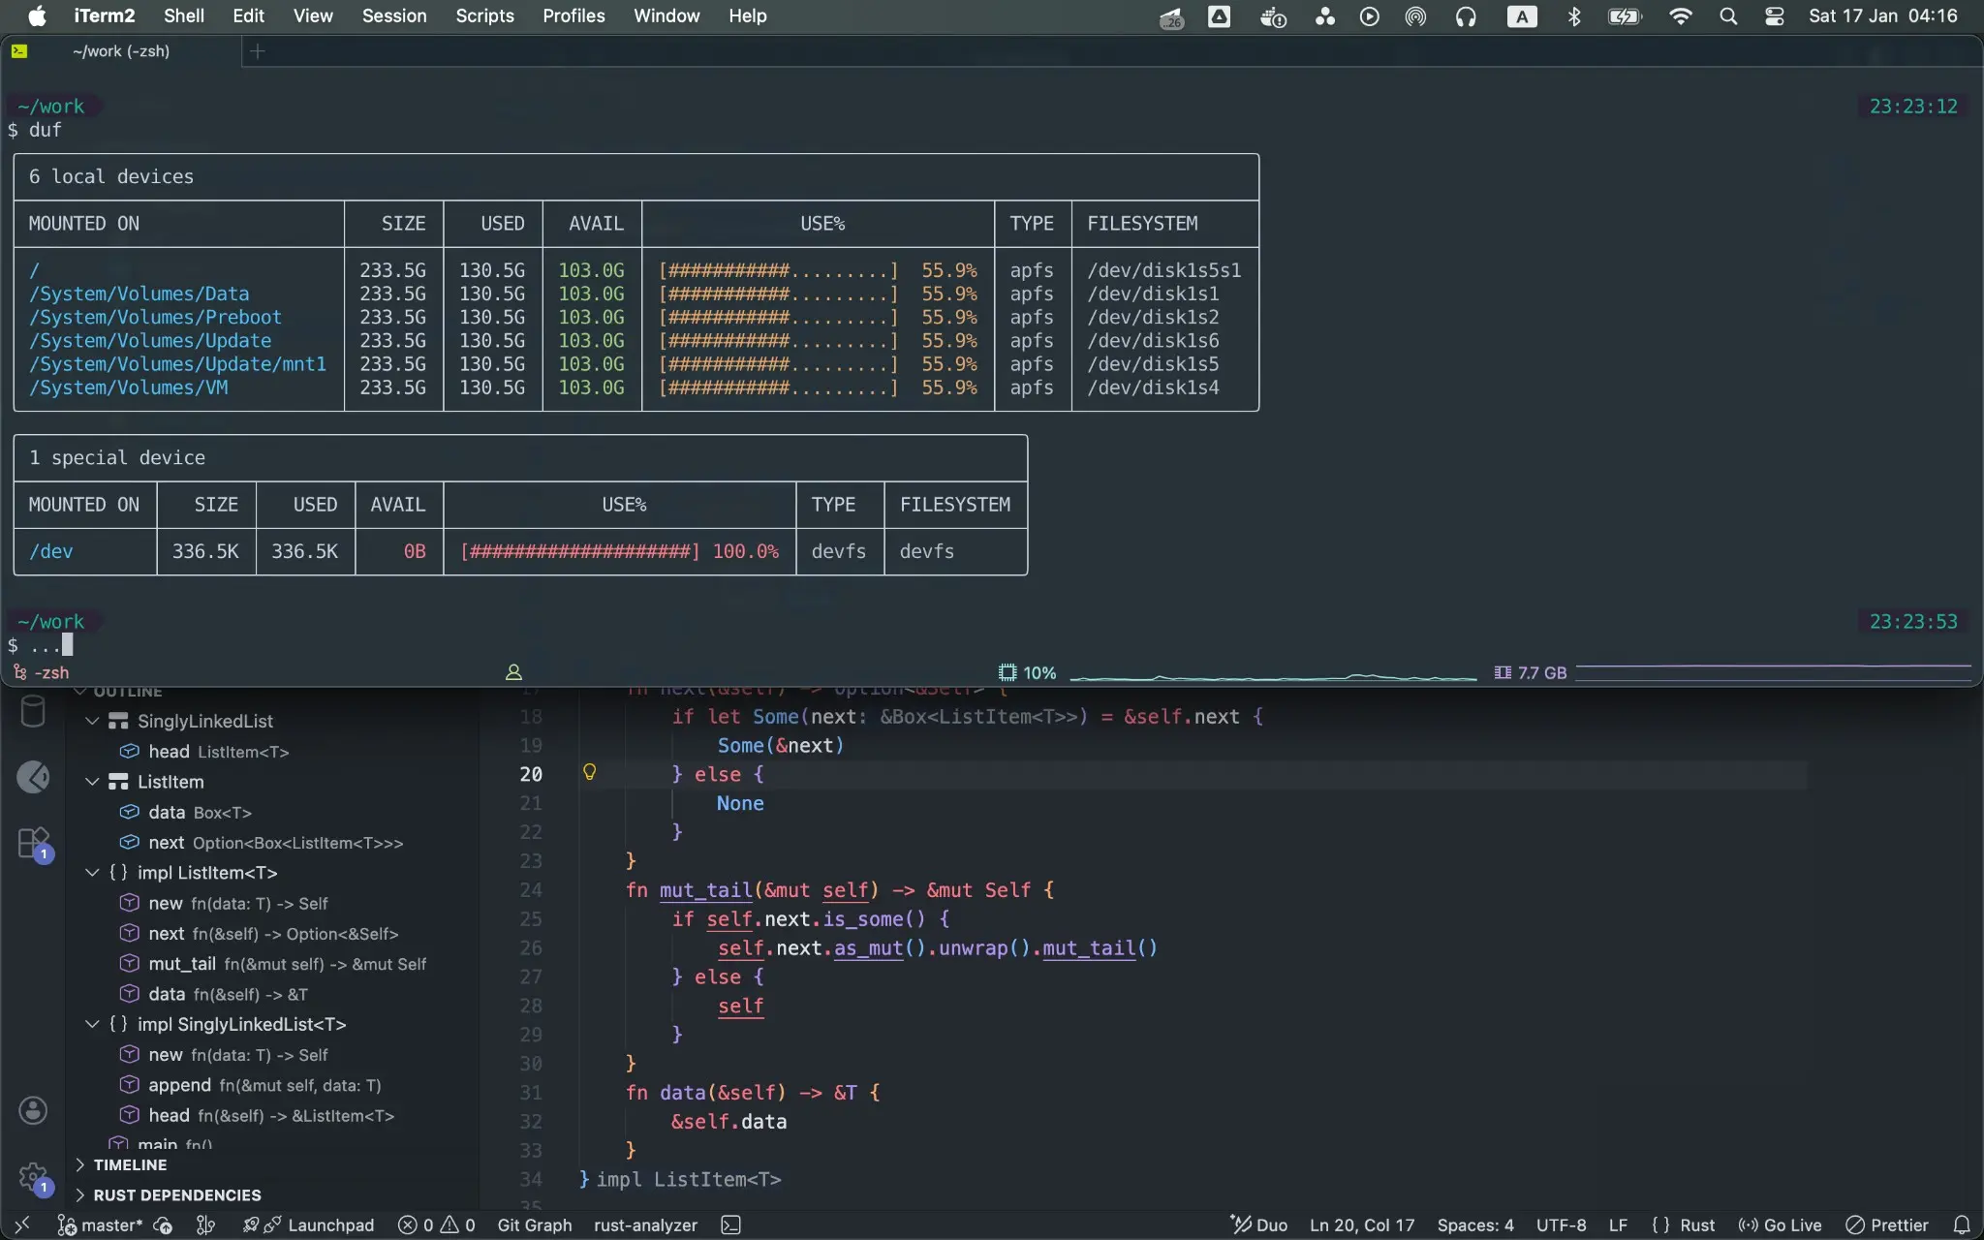Open the iTerm2 Session menu
Viewport: 1984px width, 1240px height.
click(393, 15)
